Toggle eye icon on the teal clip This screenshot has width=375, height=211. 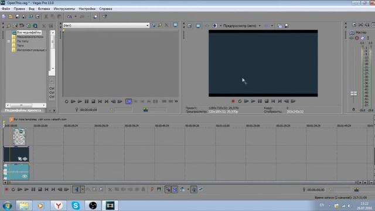click(25, 176)
